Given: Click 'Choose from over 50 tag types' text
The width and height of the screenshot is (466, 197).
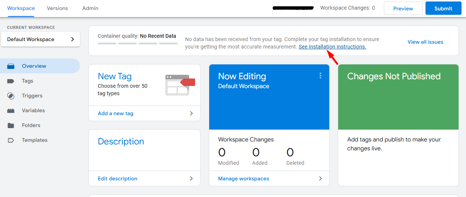Looking at the screenshot, I should [x=123, y=90].
